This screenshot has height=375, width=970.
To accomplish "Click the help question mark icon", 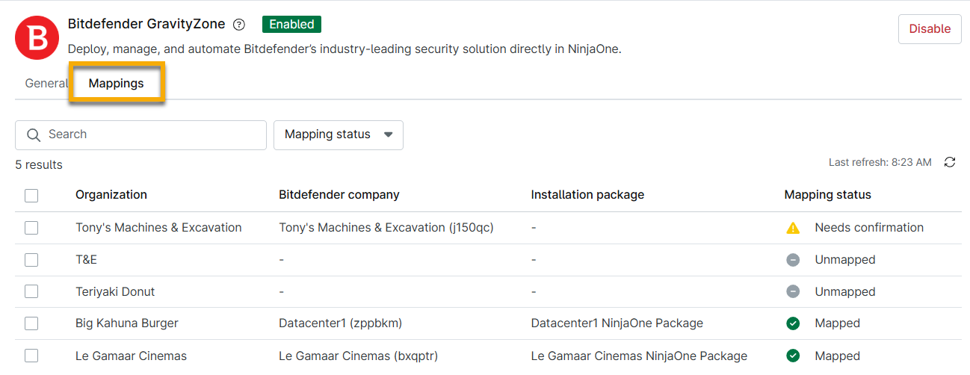I will point(239,25).
